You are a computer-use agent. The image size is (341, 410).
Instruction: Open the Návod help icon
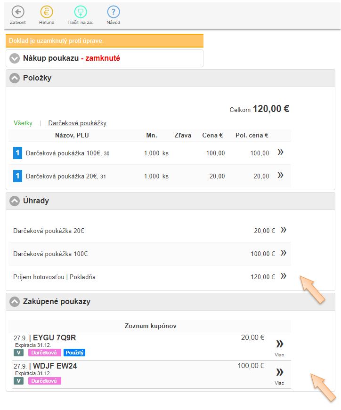(113, 12)
